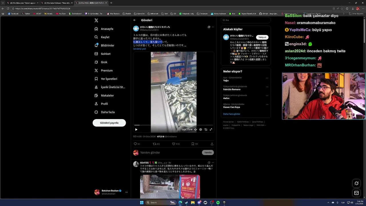Open Makaleler articles page
The width and height of the screenshot is (366, 206).
[x=104, y=96]
